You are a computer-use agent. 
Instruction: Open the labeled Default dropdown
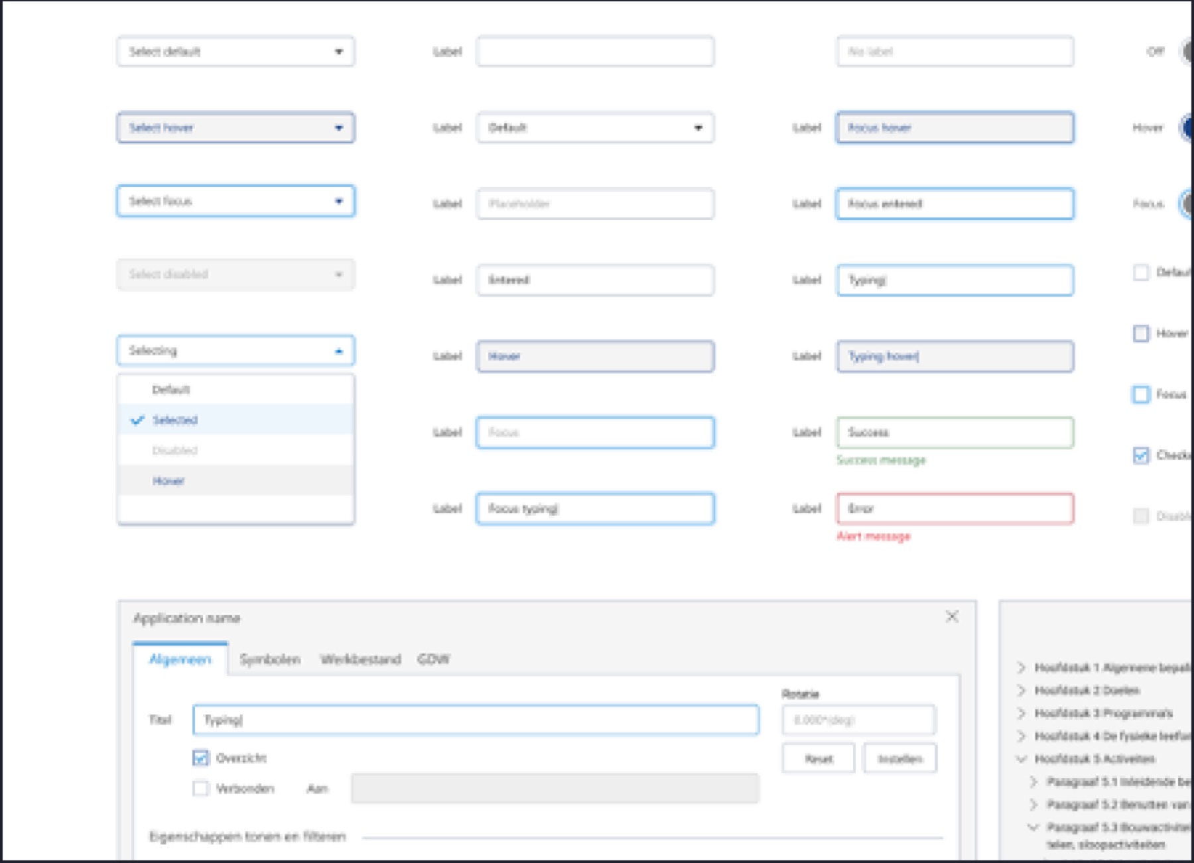[x=595, y=128]
